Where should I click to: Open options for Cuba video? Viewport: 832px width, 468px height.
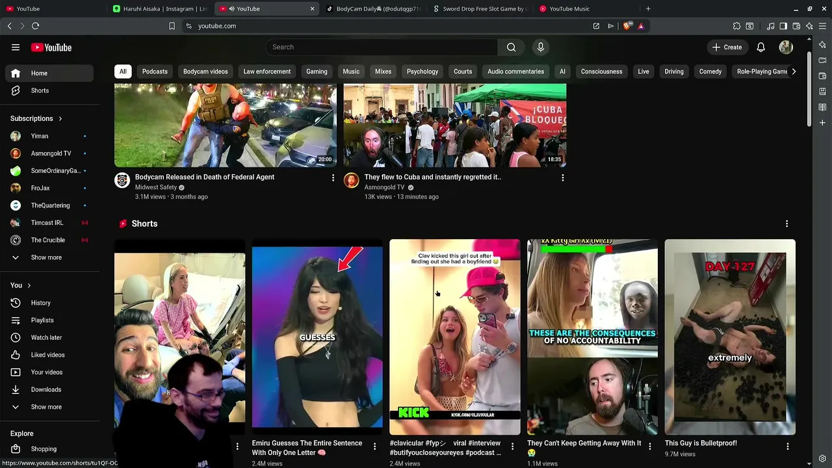562,177
